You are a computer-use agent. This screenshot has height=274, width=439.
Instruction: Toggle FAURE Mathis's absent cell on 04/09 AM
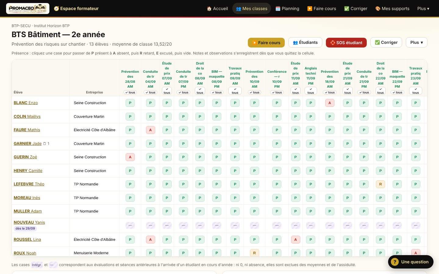click(150, 130)
